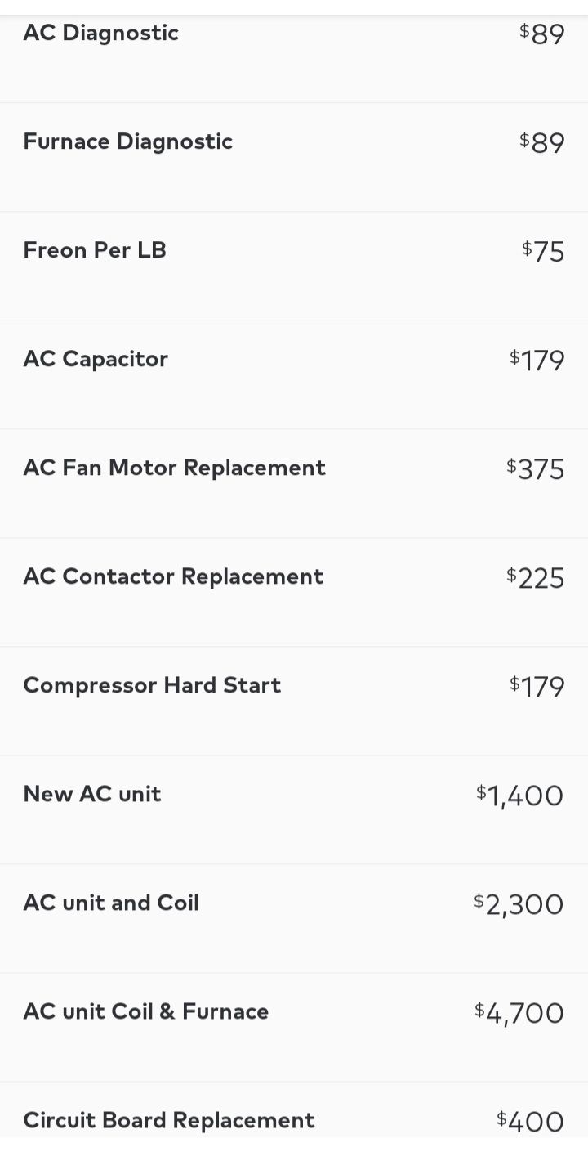Screen dimensions: 588x1152
Task: Tap the $225 contactor price
Action: (x=536, y=577)
